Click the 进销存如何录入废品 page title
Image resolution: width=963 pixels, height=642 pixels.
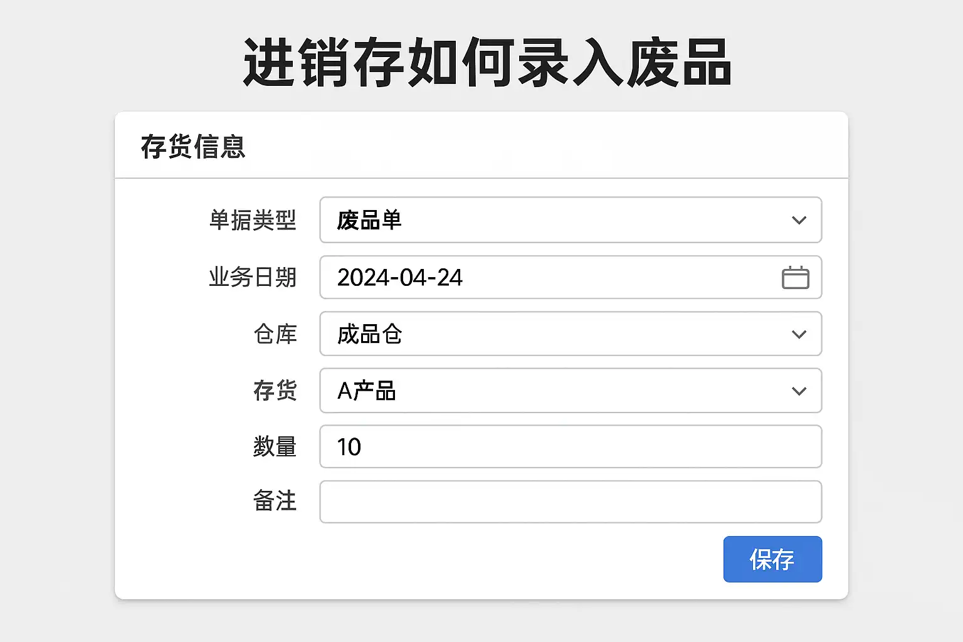(x=487, y=63)
